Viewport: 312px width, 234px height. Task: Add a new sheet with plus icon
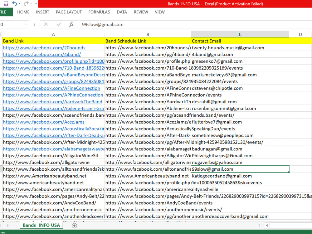[x=75, y=226]
